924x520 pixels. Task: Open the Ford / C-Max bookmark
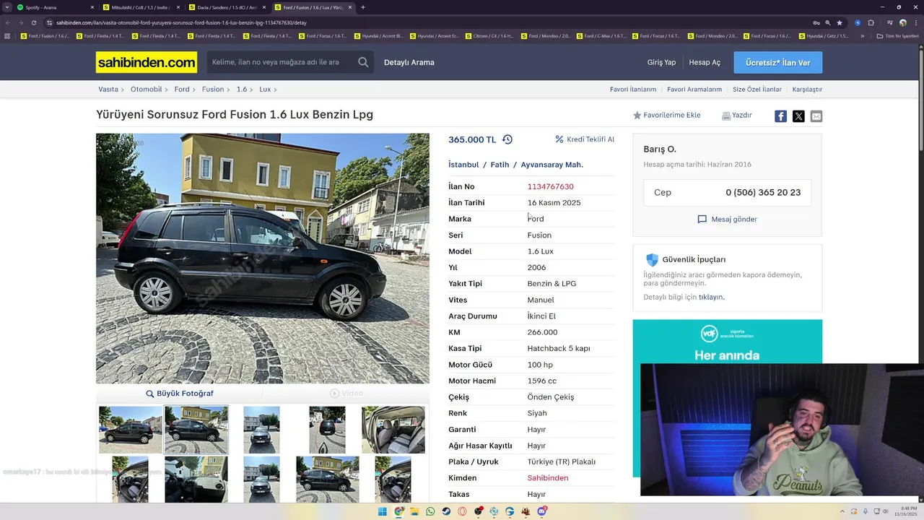[x=601, y=36]
